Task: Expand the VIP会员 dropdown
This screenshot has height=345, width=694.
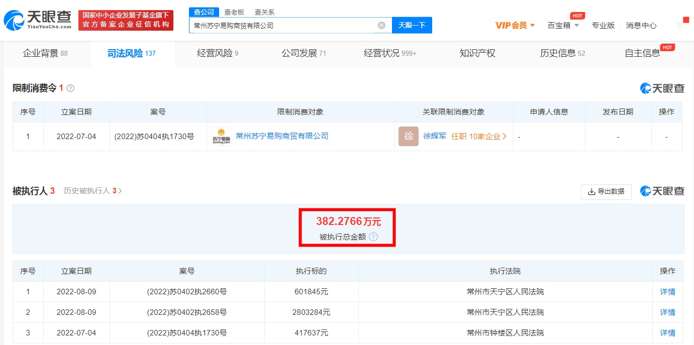Action: (x=515, y=25)
